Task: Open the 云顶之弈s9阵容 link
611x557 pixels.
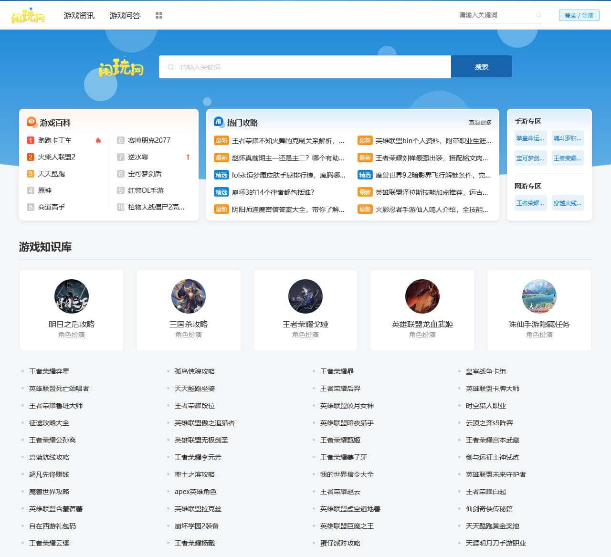Action: (489, 423)
